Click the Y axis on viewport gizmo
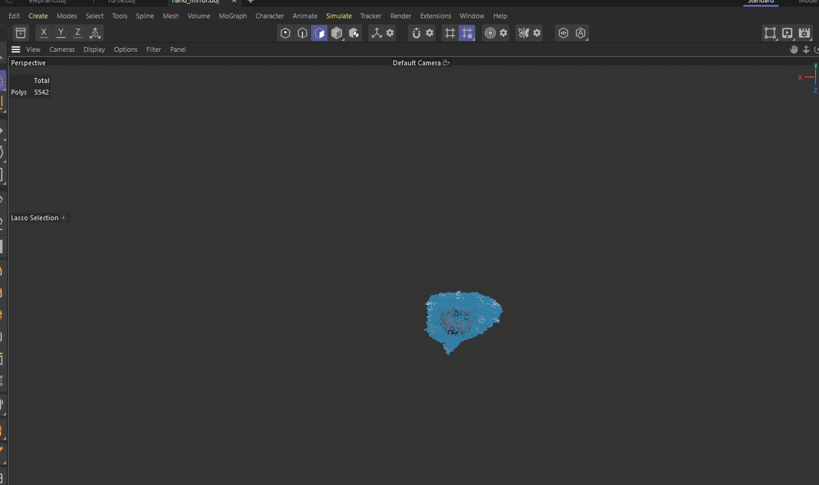Screen dimensions: 819x485 tap(815, 66)
